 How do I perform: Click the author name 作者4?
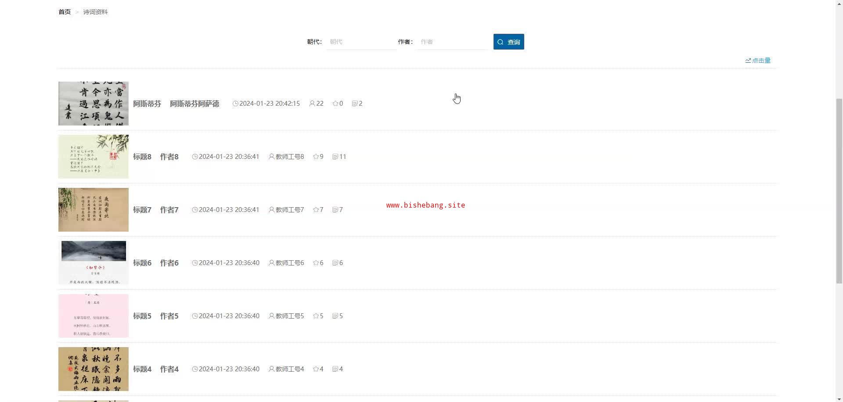169,369
